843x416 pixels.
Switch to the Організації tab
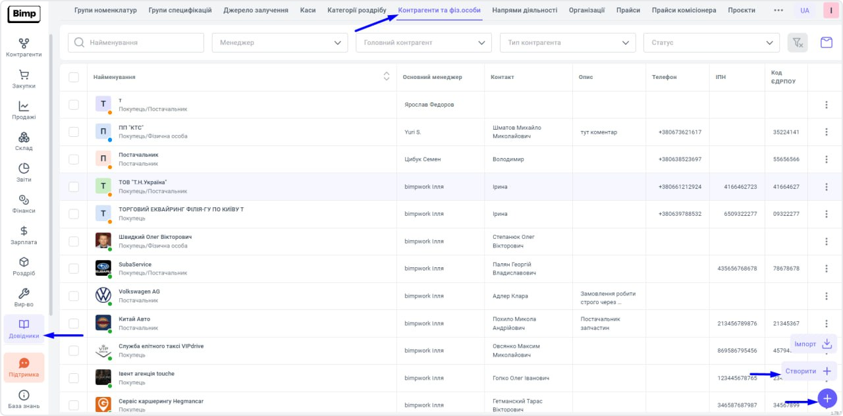586,11
